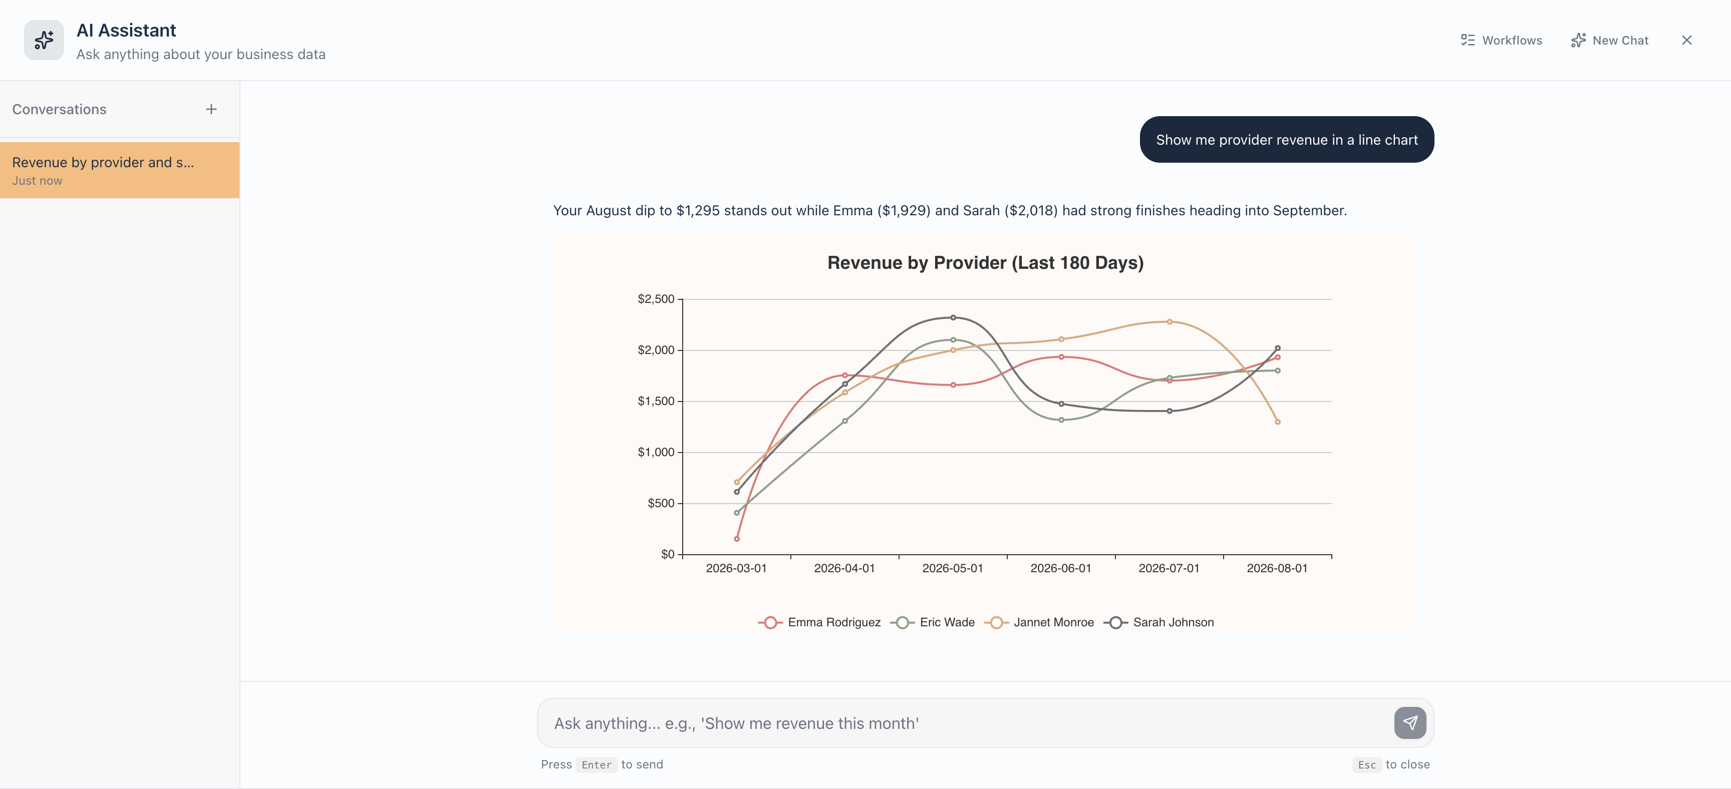Click the $2,500 y-axis label
The height and width of the screenshot is (789, 1731).
656,299
